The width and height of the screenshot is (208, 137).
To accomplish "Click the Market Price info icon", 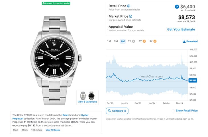I will (130, 16).
